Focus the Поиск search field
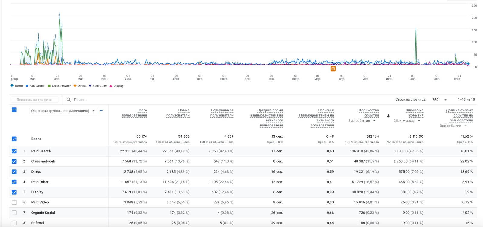 [80, 100]
